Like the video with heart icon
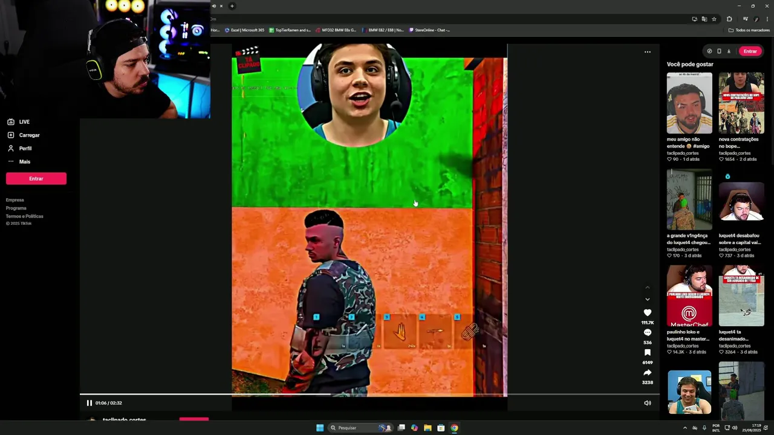Viewport: 774px width, 435px height. point(648,312)
